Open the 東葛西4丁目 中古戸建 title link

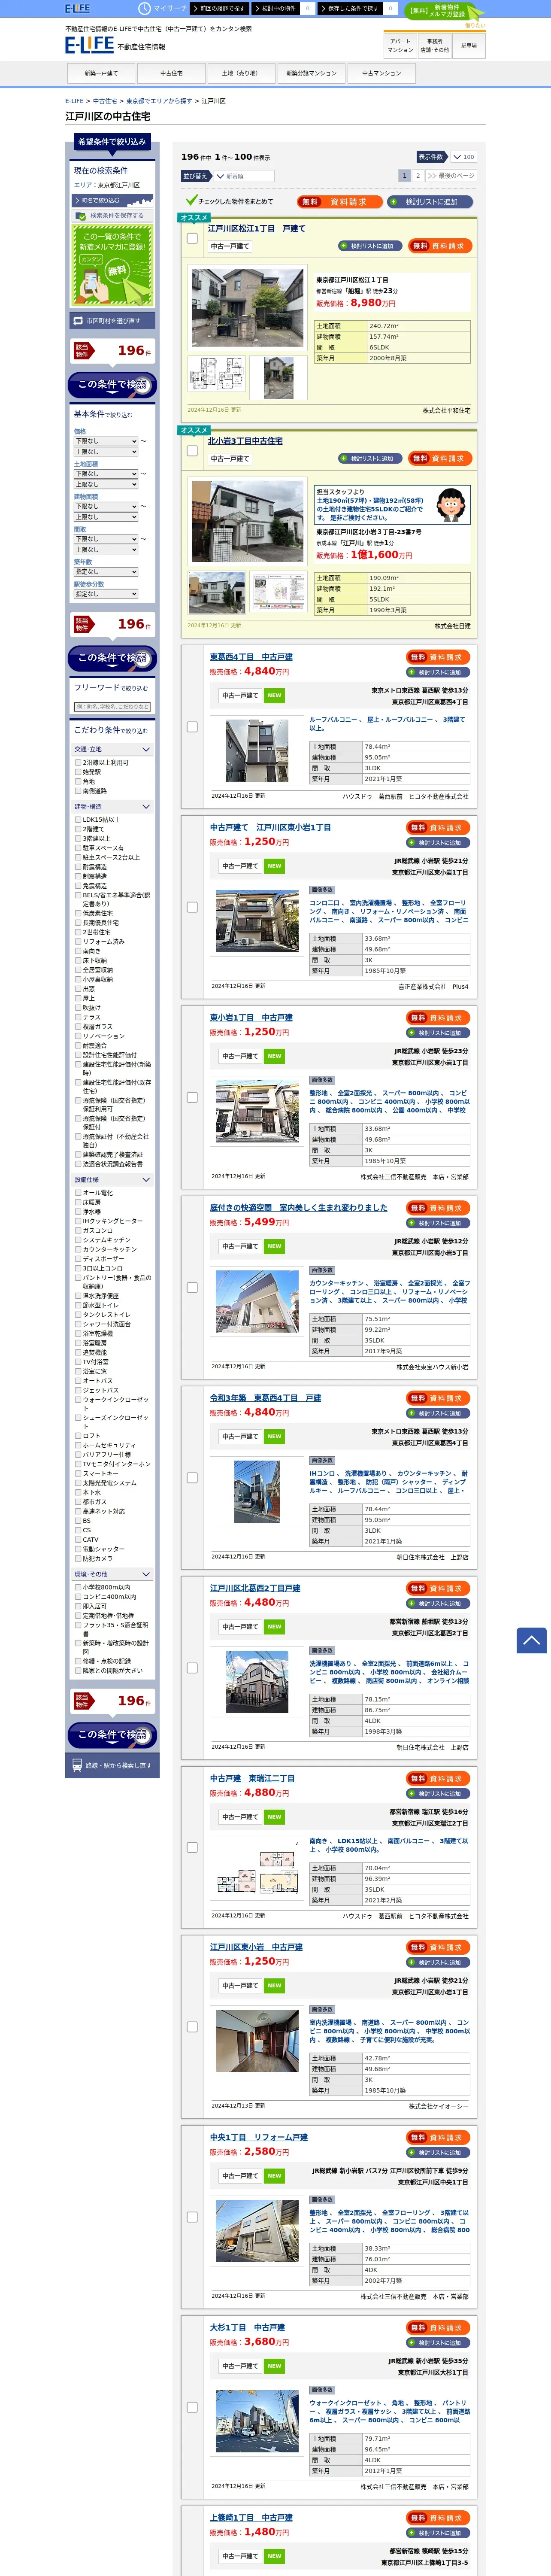[x=251, y=657]
